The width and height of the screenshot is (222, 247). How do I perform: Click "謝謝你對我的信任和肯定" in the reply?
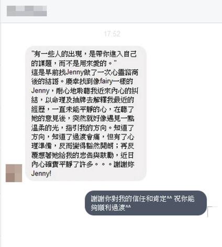tap(128, 199)
